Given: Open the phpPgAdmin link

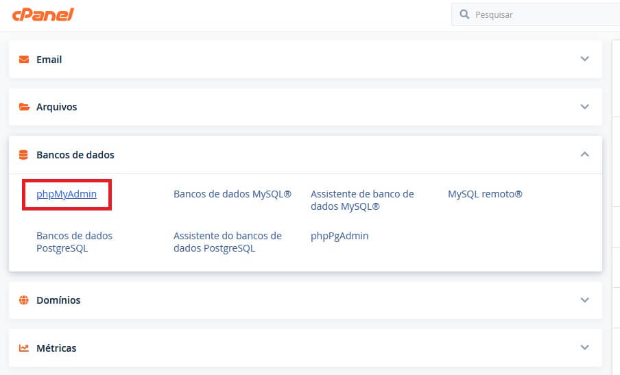Looking at the screenshot, I should coord(339,236).
